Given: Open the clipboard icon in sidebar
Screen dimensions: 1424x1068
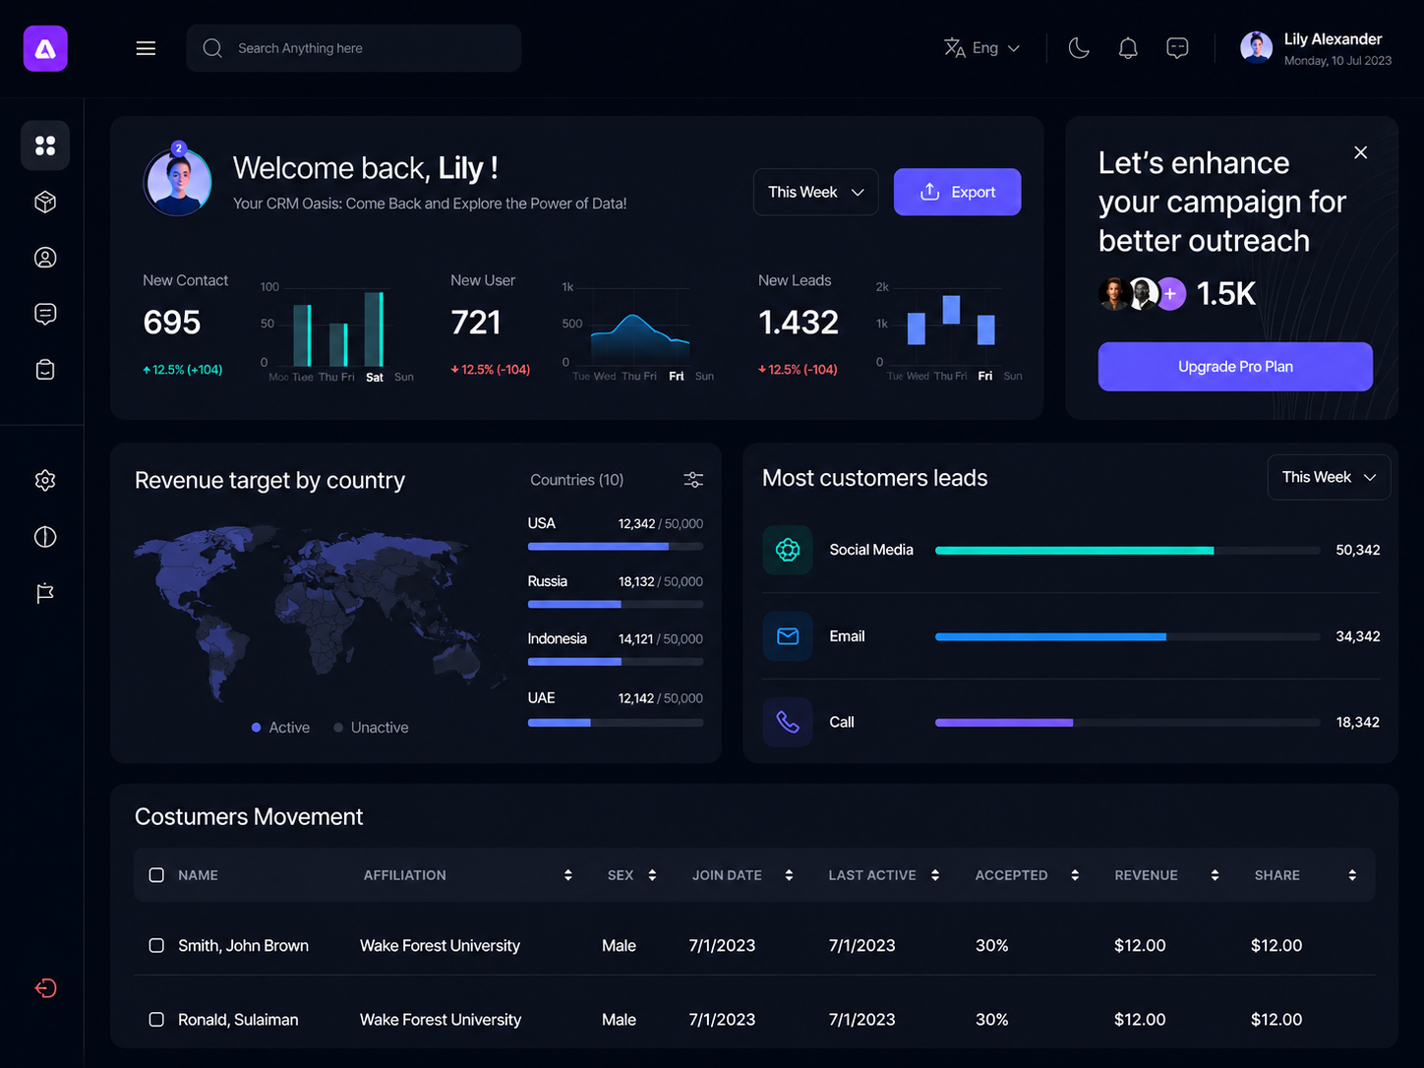Looking at the screenshot, I should [45, 370].
